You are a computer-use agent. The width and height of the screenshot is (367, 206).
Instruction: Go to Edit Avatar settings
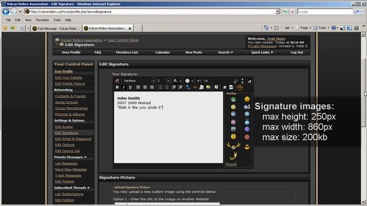64,127
